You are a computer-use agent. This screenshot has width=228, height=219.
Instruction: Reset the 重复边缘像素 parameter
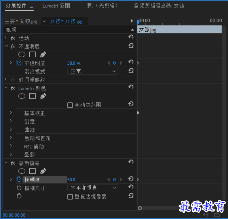[131, 196]
